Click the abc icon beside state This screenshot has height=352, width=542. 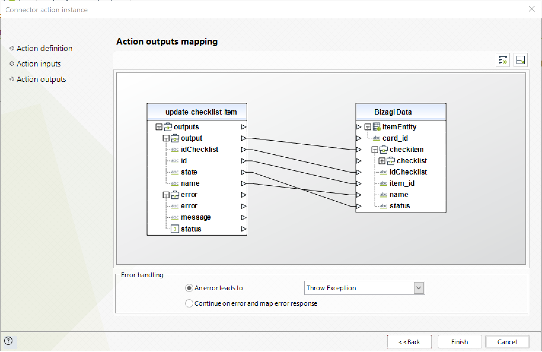(175, 172)
